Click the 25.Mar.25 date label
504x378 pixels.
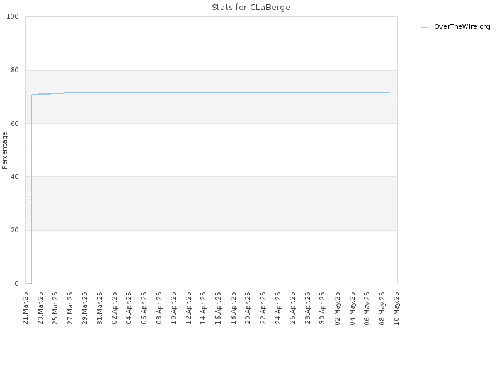coord(55,308)
